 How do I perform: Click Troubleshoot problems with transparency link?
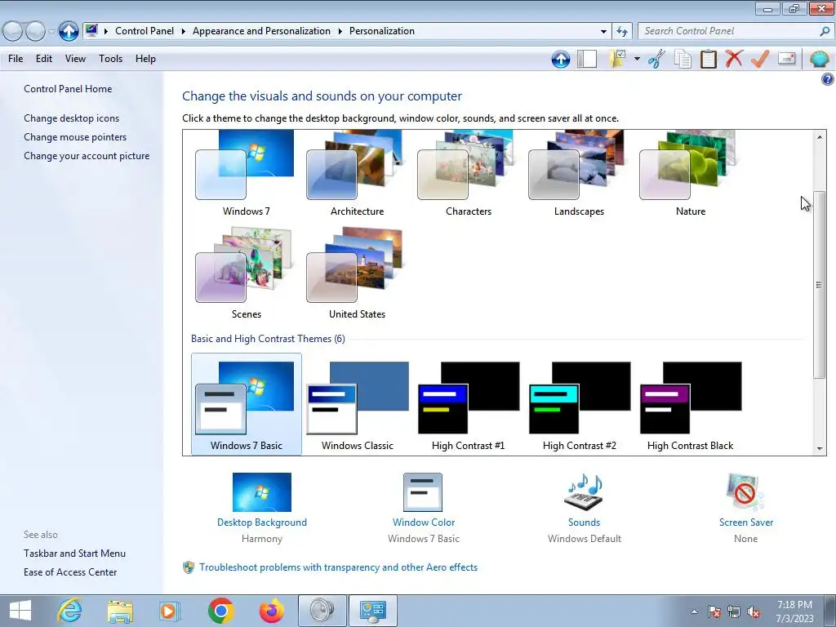coord(338,567)
